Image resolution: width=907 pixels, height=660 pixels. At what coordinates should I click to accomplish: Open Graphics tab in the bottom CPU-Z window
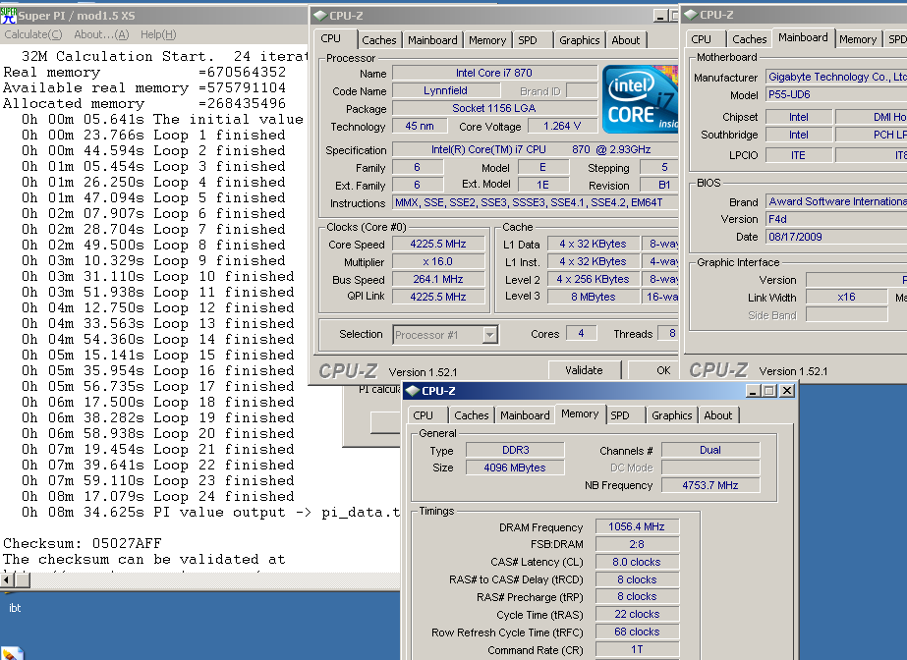(671, 415)
